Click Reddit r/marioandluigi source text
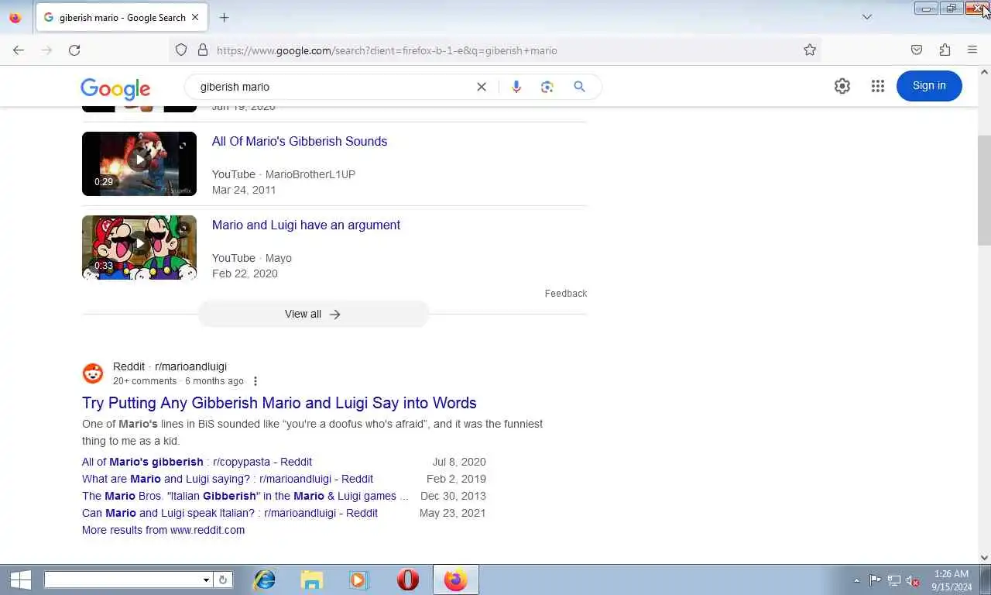The width and height of the screenshot is (991, 595). (x=170, y=366)
